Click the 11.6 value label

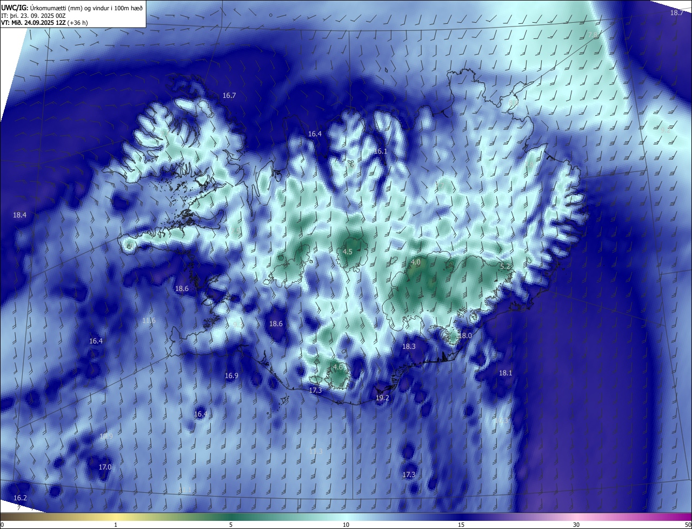tap(149, 321)
